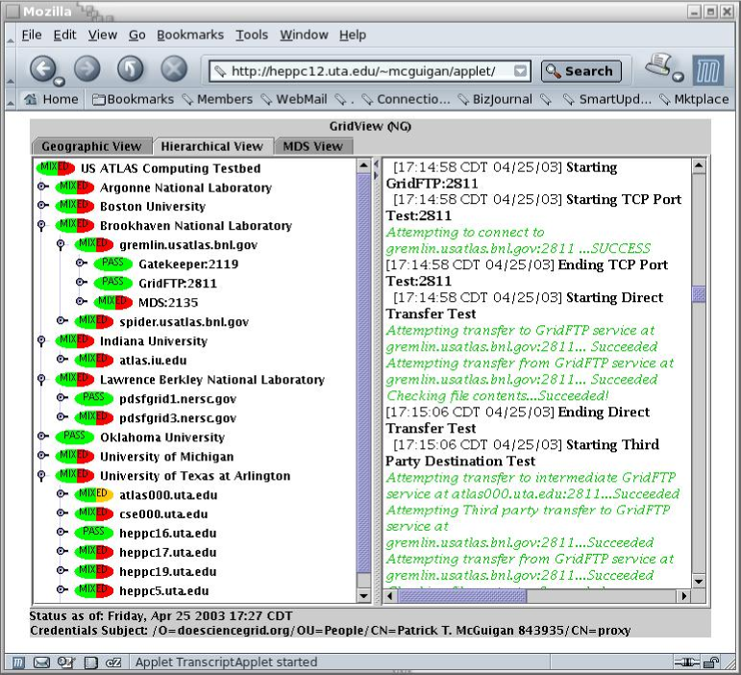Click the Stop loading button

click(173, 69)
